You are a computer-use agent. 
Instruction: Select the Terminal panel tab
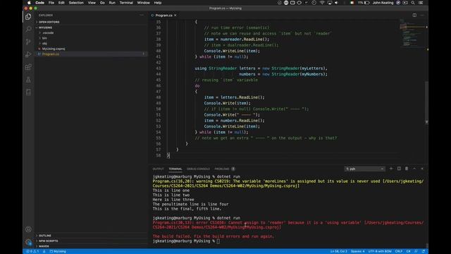point(175,169)
